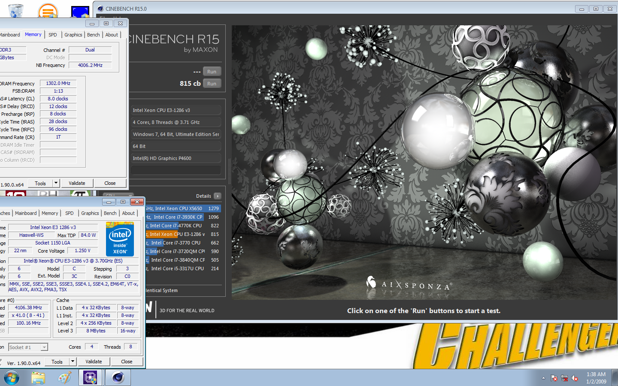
Task: Click the Cinebench taskbar icon
Action: pyautogui.click(x=118, y=378)
